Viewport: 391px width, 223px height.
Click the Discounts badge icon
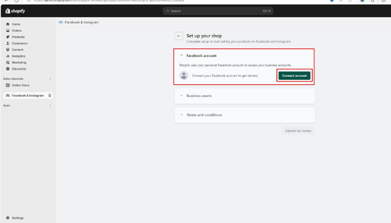[x=8, y=69]
